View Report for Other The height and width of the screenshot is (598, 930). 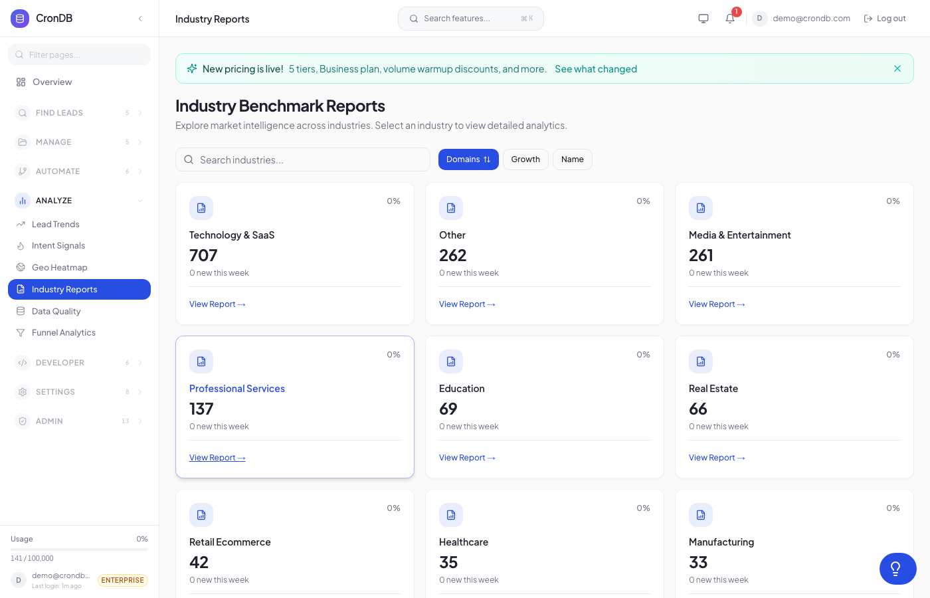[x=467, y=304]
